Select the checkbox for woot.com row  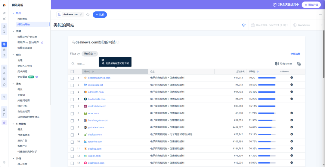pyautogui.click(x=72, y=113)
